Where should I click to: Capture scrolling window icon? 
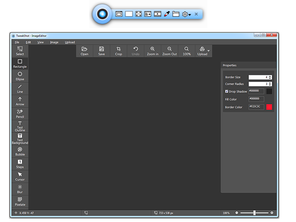148,14
